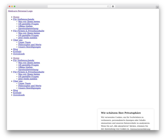Open Philosophie und Werte in second menu
Screen dimensions: 166x140
pyautogui.click(x=30, y=86)
